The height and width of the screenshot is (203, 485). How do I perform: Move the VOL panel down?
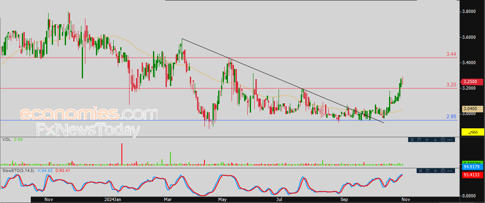tap(435, 140)
